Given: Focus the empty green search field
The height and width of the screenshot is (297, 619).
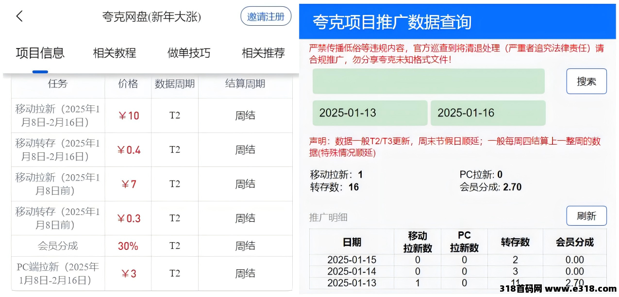Looking at the screenshot, I should point(429,82).
